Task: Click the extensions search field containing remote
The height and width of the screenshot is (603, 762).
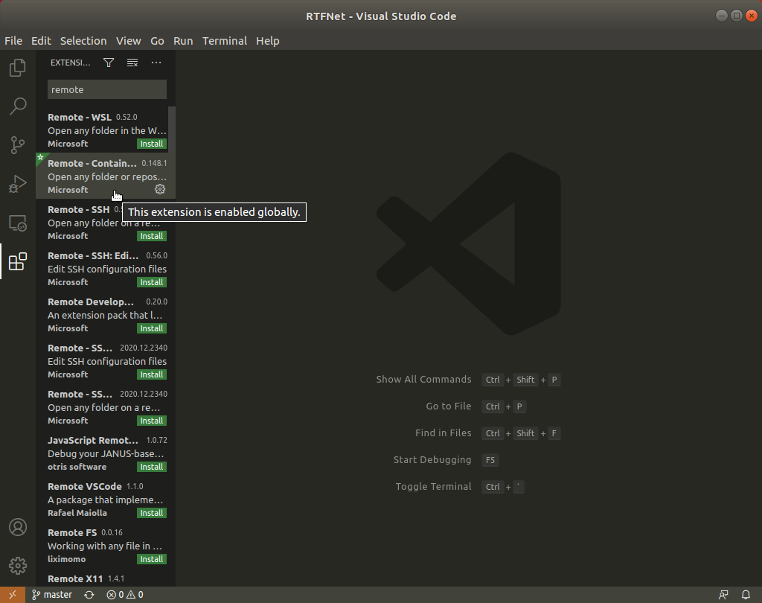Action: pyautogui.click(x=107, y=89)
